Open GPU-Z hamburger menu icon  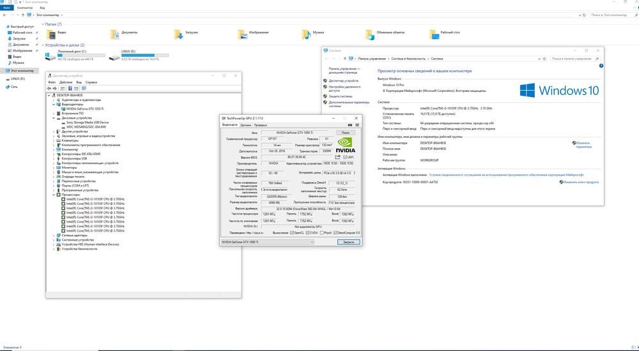coord(357,125)
